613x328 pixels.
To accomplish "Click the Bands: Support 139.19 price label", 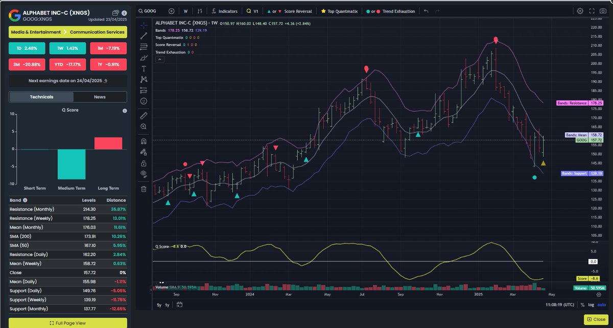I will pyautogui.click(x=582, y=173).
